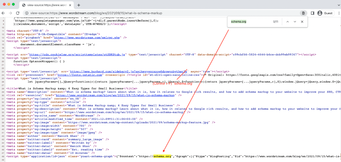Open a new tab with the plus button
The image size is (341, 162).
pos(79,5)
